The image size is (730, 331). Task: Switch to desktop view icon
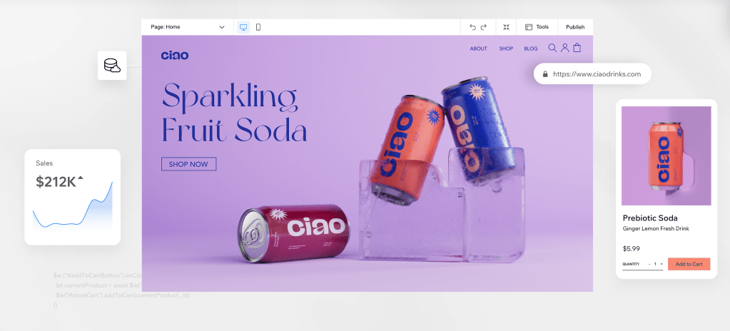pos(243,27)
